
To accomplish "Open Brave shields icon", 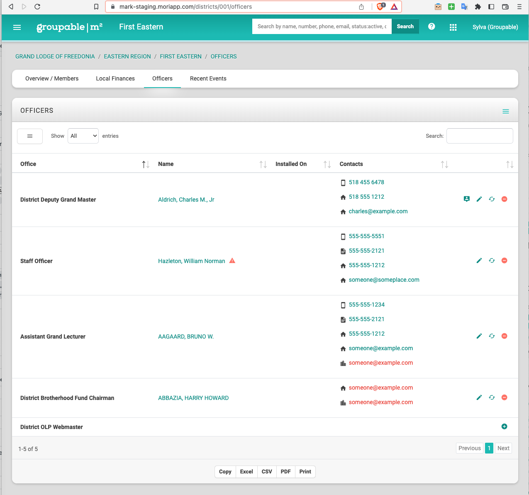I will [380, 7].
